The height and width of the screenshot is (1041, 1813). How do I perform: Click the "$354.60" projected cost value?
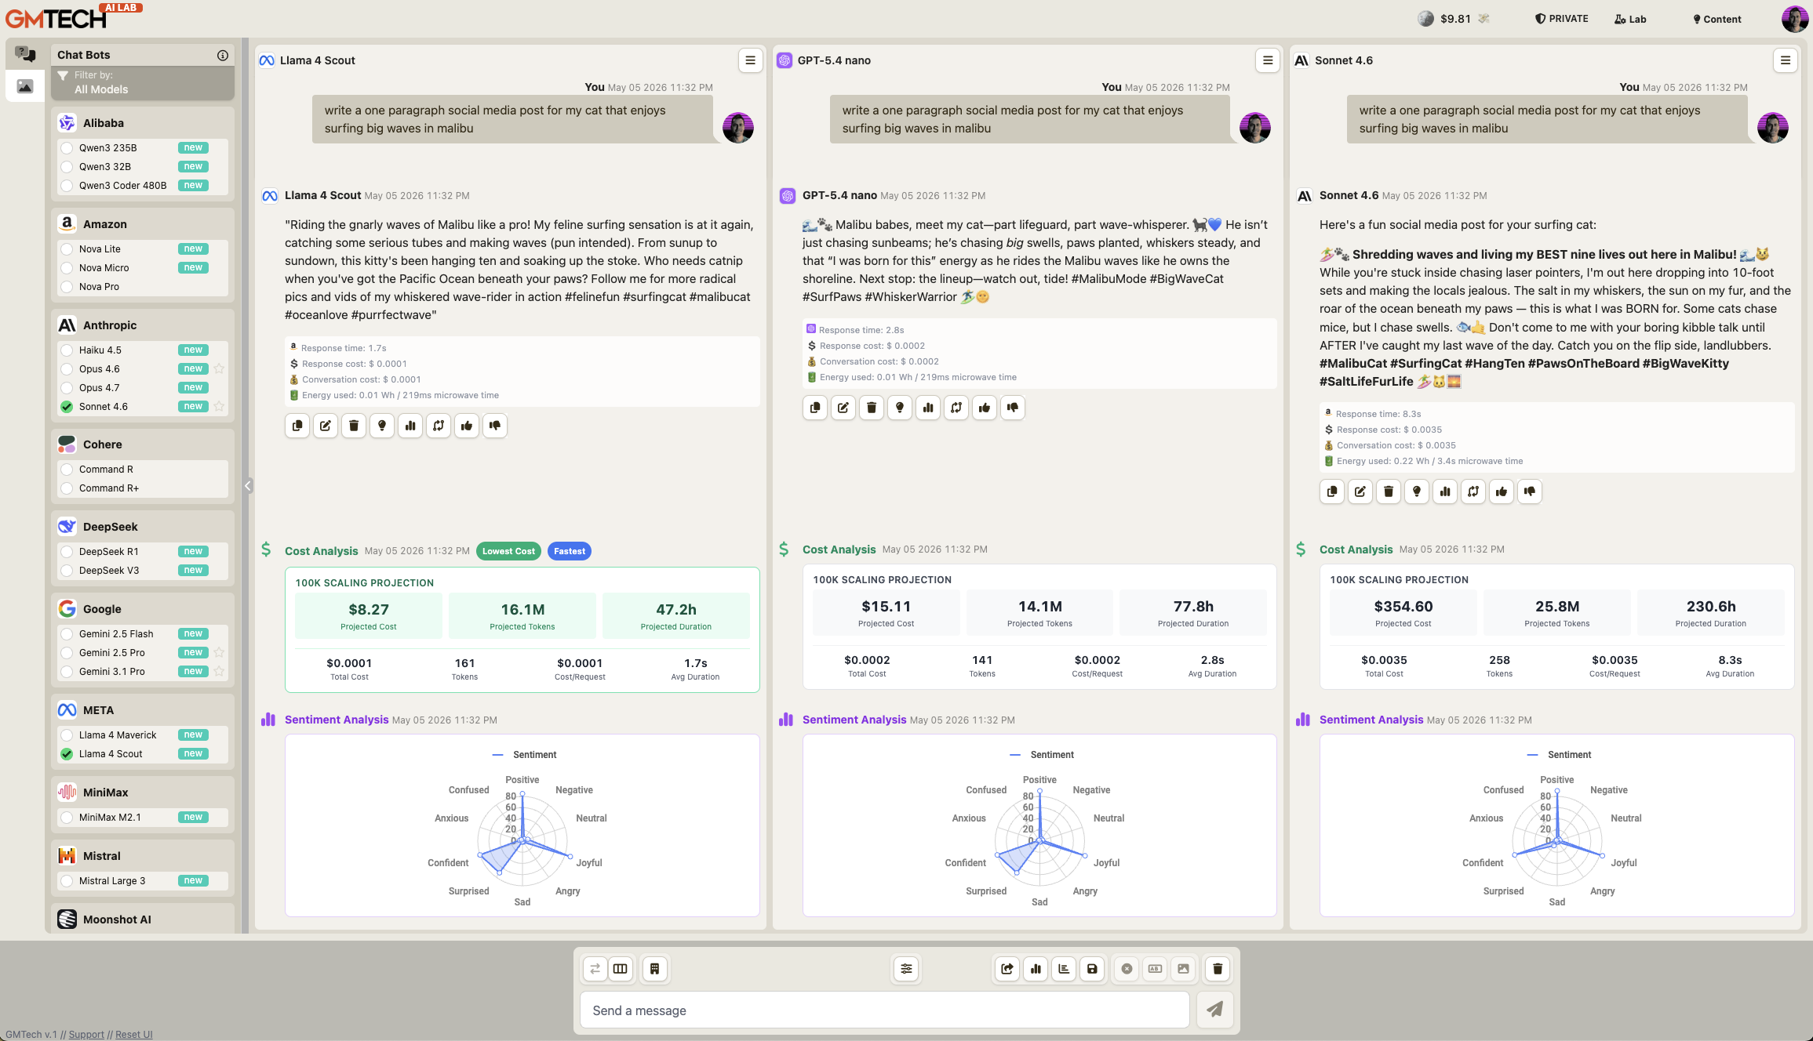tap(1403, 606)
